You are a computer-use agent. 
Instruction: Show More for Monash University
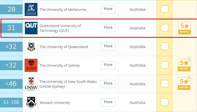pos(108,103)
